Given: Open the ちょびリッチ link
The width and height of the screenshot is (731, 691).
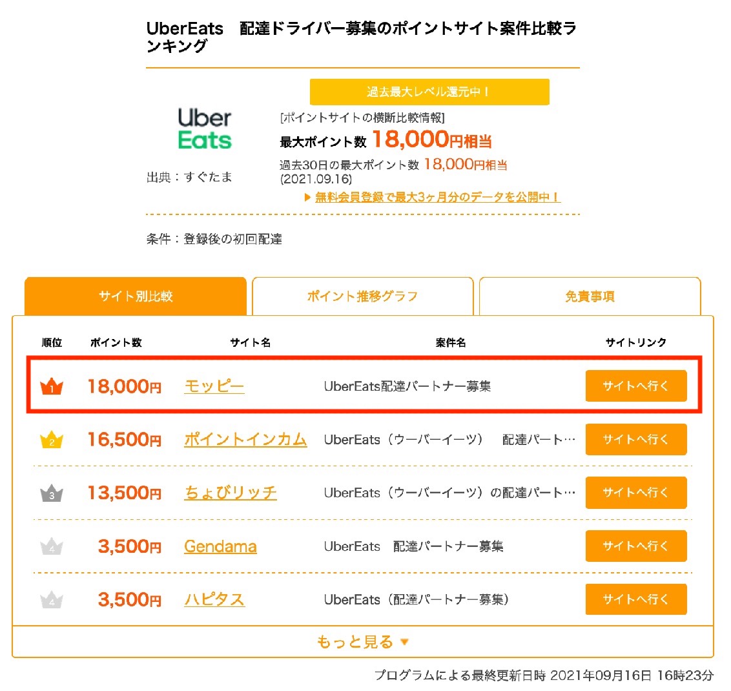Looking at the screenshot, I should click(x=231, y=493).
